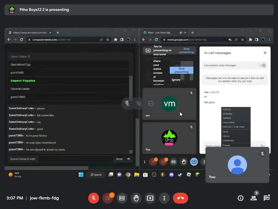The image size is (278, 209).
Task: Open extensions puzzle icon in Meet browser
Action: 250,40
